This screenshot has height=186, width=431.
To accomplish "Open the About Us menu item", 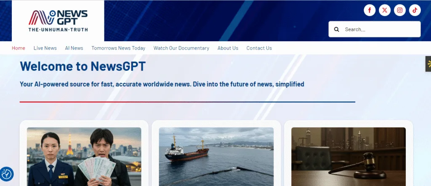I will [228, 48].
